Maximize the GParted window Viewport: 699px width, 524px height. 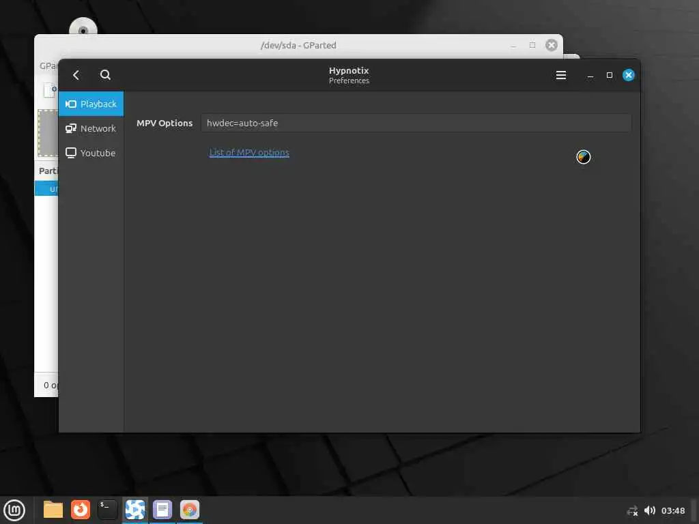click(x=532, y=45)
